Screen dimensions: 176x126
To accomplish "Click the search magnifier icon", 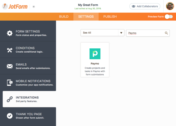I will click(x=166, y=33).
